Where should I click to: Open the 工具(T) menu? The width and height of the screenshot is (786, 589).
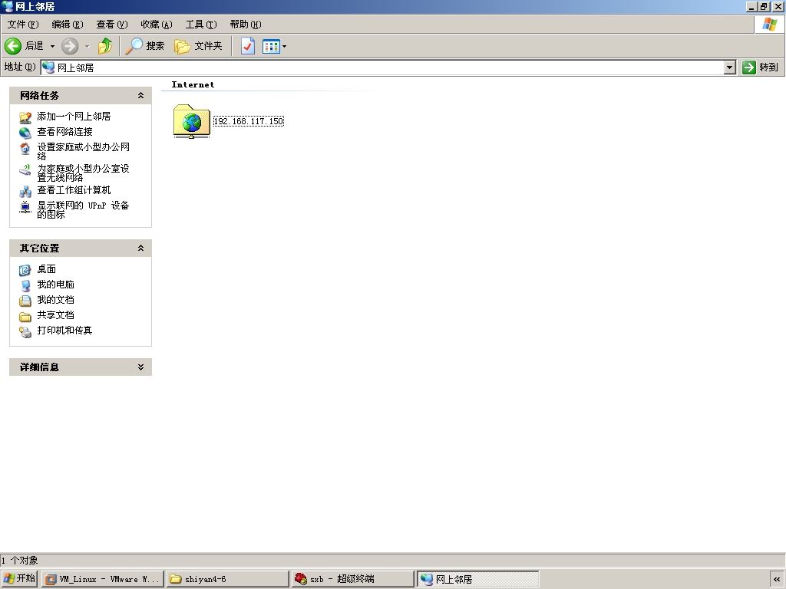coord(201,25)
